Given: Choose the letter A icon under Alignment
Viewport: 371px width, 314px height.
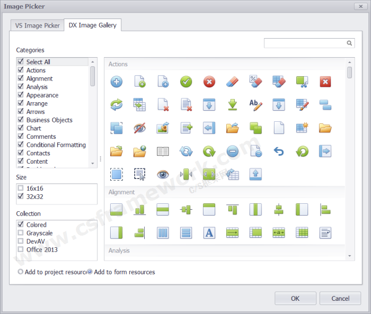Looking at the screenshot, I should [x=209, y=232].
